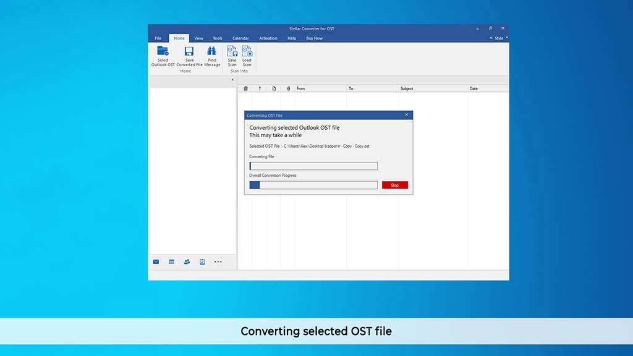Viewport: 633px width, 356px height.
Task: Click the 'This may take a while' text
Action: click(275, 135)
